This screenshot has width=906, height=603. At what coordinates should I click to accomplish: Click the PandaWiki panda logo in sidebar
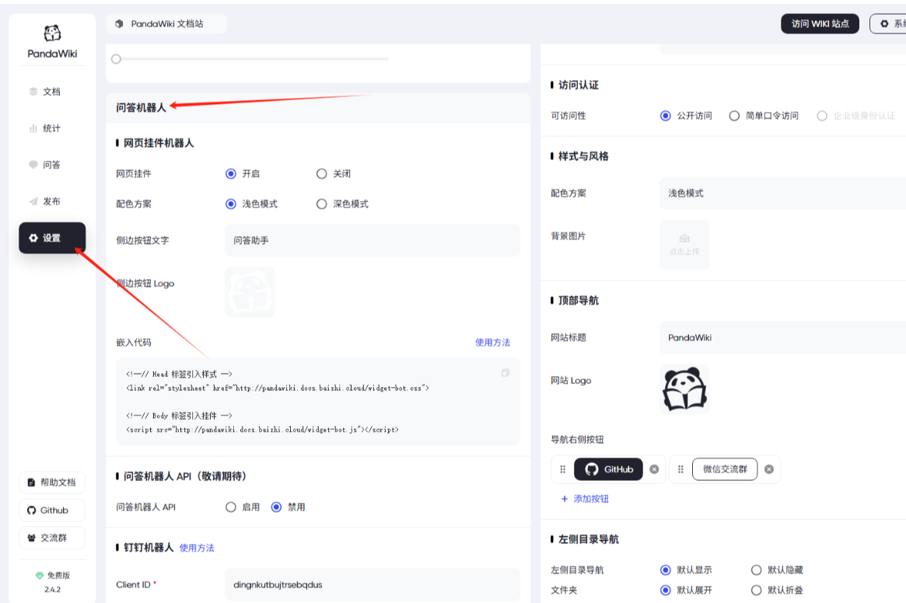point(52,33)
